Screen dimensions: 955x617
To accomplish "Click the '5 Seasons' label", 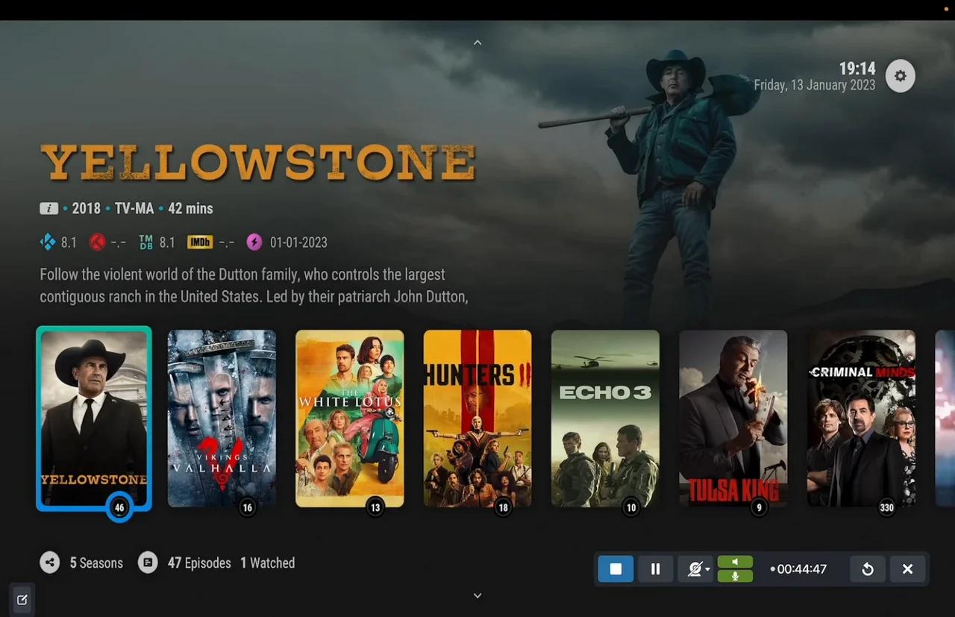I will pos(96,563).
